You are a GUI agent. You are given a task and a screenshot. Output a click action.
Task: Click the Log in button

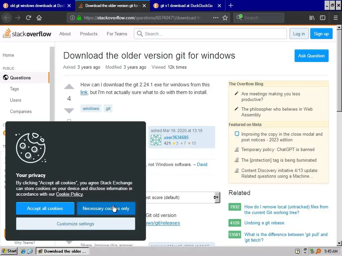(299, 34)
